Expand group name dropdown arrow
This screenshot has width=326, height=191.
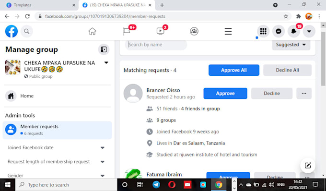point(106,62)
